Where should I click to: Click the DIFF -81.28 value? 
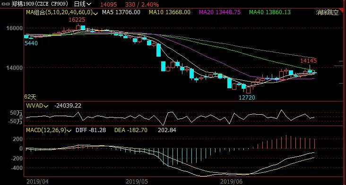point(91,130)
